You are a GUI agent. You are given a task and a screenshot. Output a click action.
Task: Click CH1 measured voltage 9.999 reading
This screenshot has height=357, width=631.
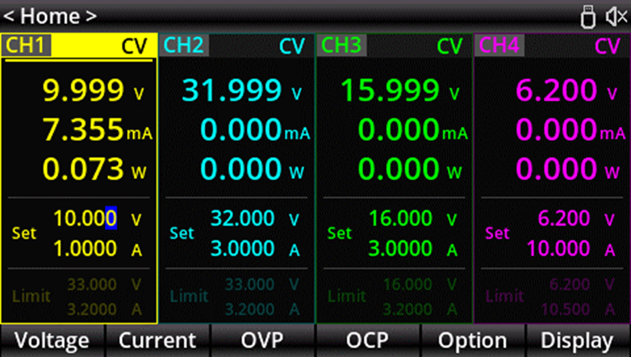[x=83, y=91]
